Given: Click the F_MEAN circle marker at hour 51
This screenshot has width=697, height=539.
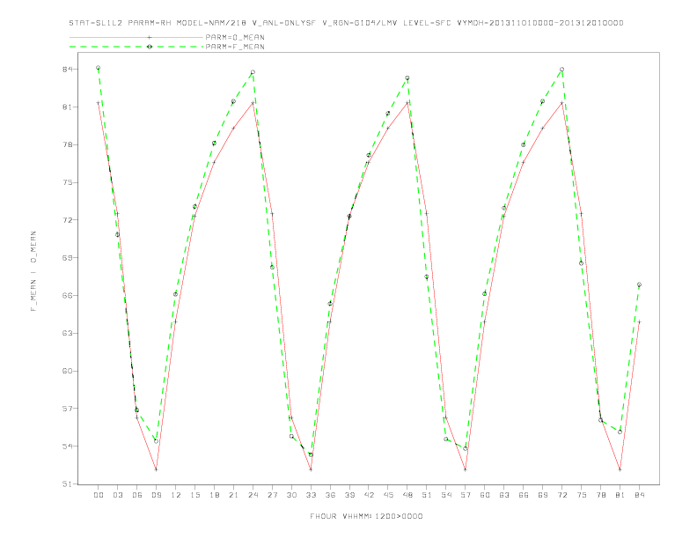Looking at the screenshot, I should (x=427, y=277).
